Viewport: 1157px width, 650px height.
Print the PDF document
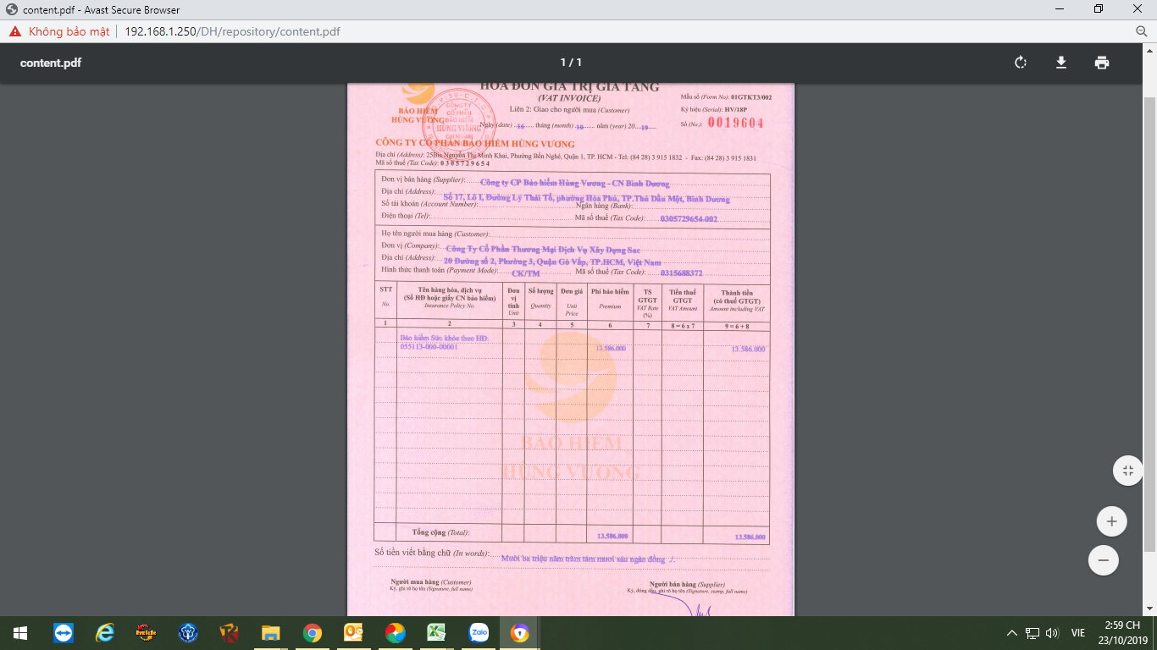1101,63
